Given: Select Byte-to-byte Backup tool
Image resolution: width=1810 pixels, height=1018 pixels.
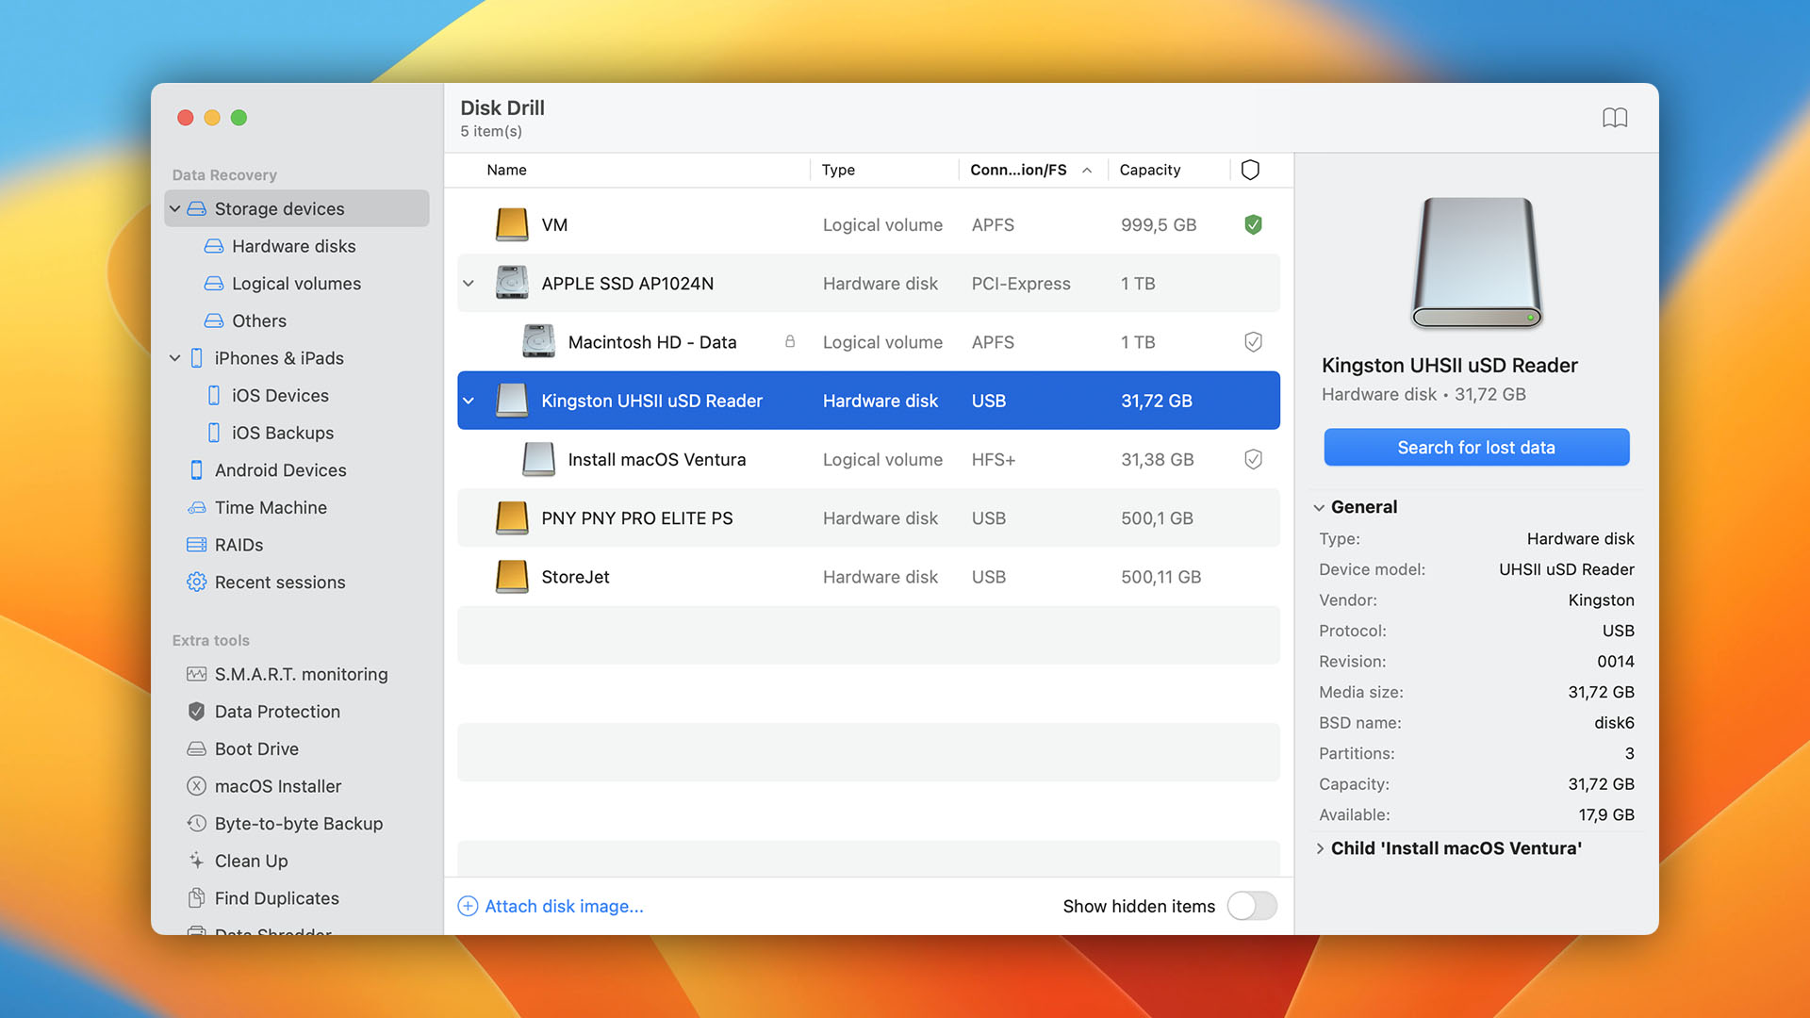Looking at the screenshot, I should [298, 823].
